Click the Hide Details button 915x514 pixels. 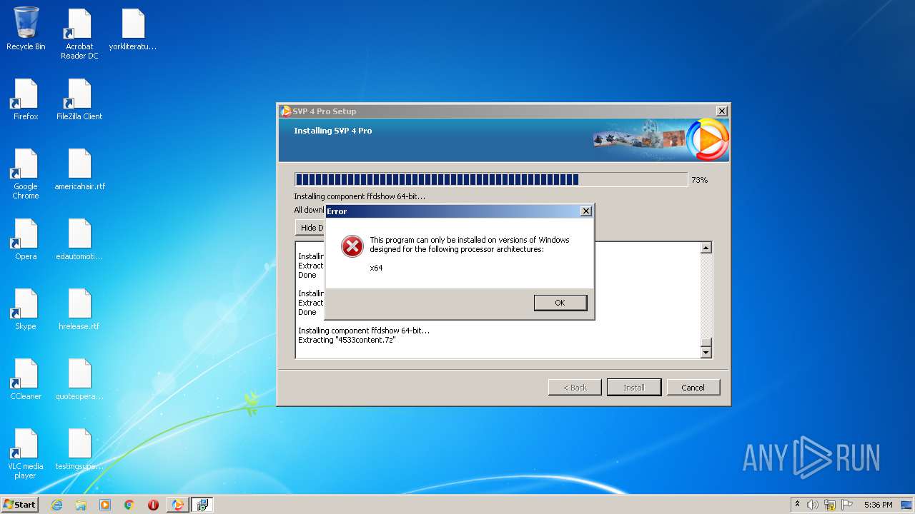coord(310,228)
